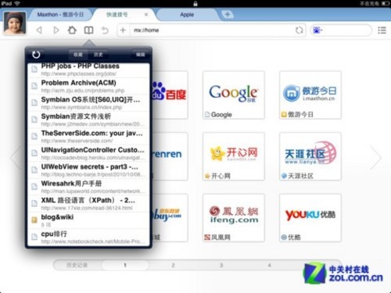
Task: Open Wiresahrk用户手册 bookmark
Action: (88, 187)
